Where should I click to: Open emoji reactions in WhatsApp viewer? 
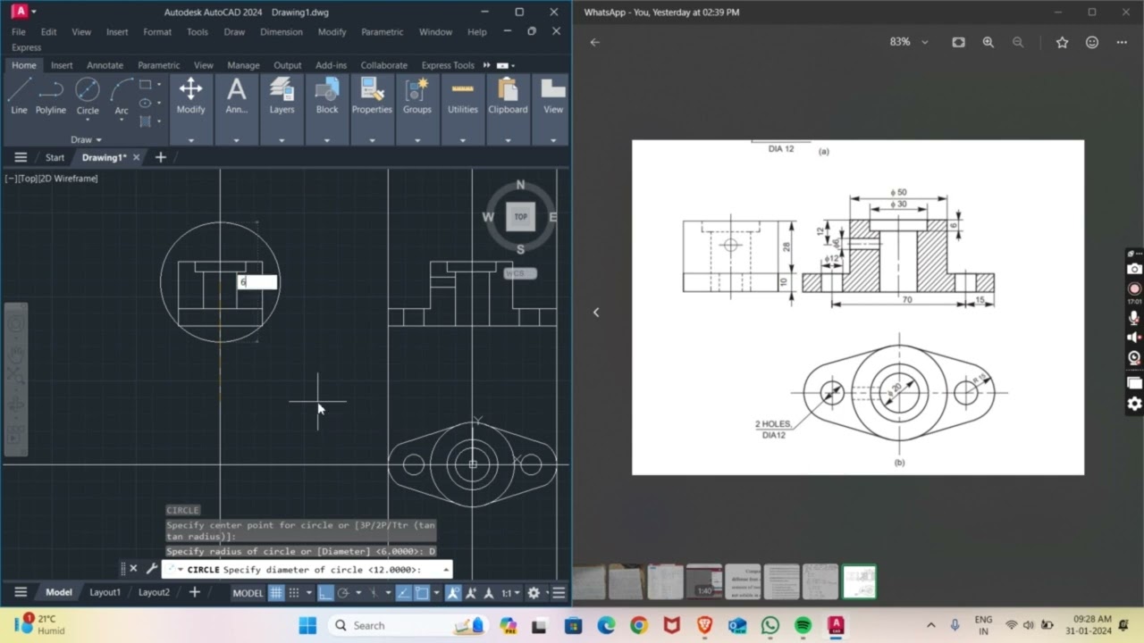coord(1092,42)
